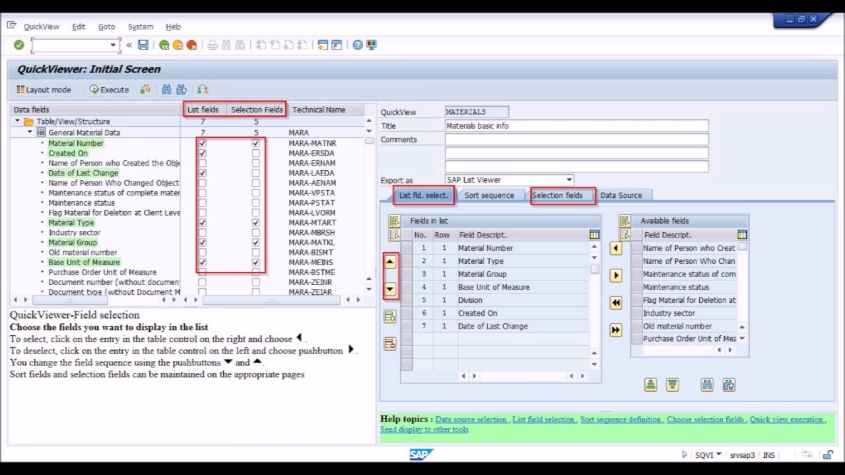Click the select all icon beside Fields in list
This screenshot has height=475, width=845.
point(394,221)
